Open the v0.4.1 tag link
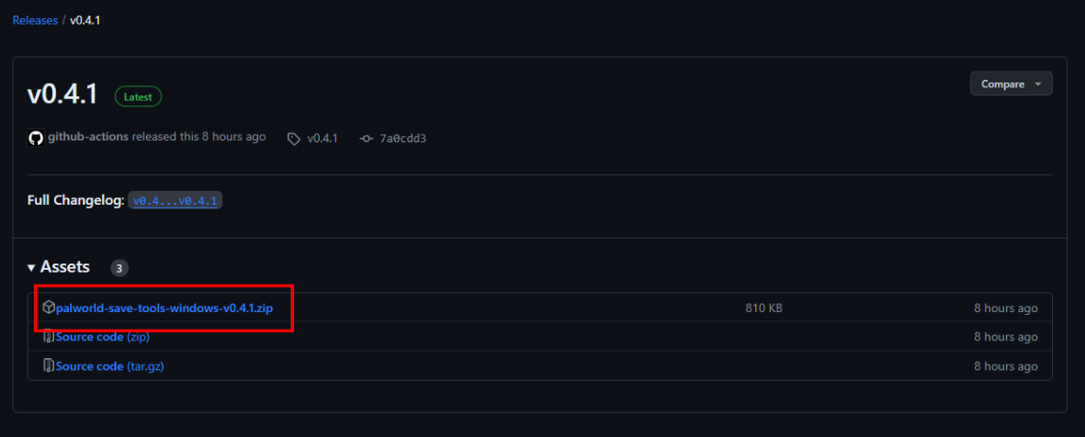This screenshot has width=1085, height=437. point(322,139)
